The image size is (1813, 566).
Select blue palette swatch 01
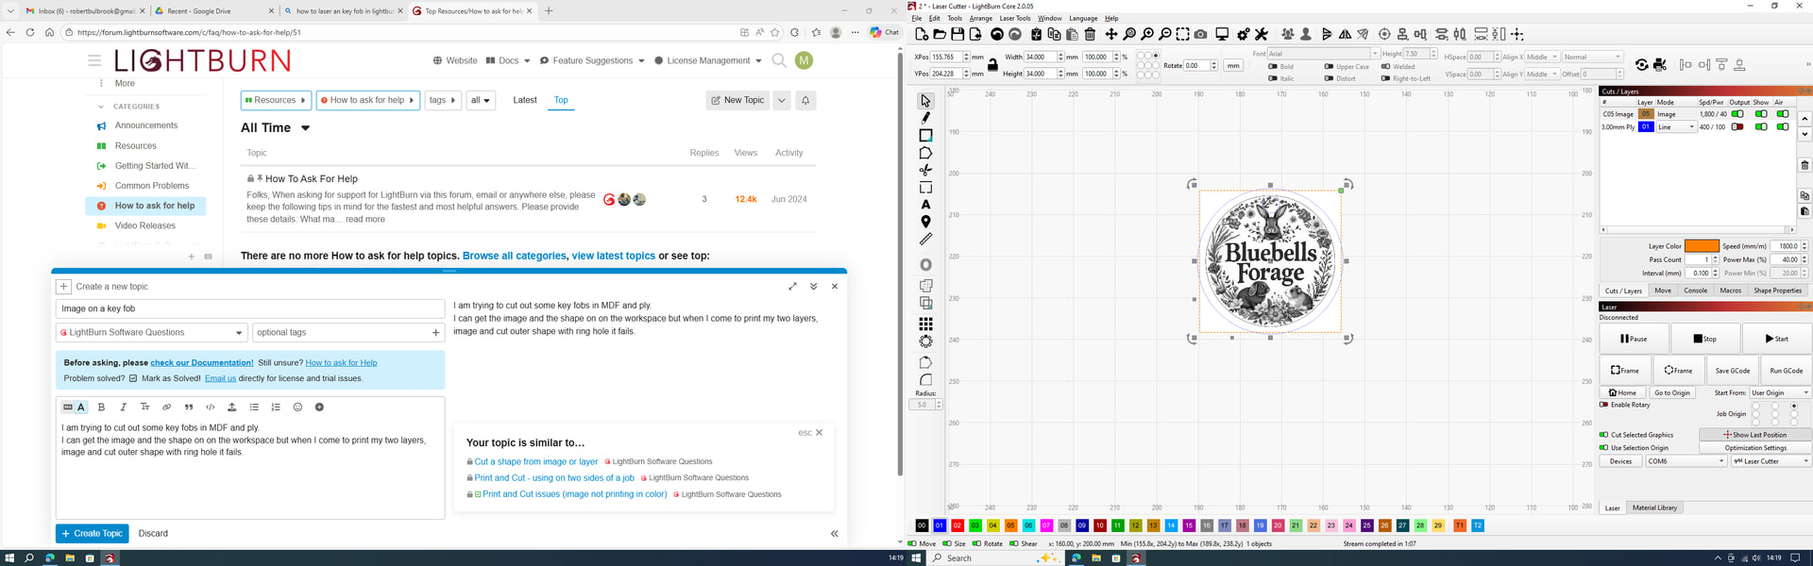tap(940, 525)
